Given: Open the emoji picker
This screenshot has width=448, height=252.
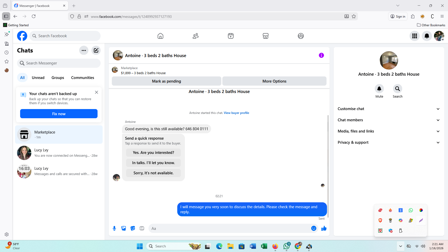Looking at the screenshot, I should pyautogui.click(x=314, y=229).
